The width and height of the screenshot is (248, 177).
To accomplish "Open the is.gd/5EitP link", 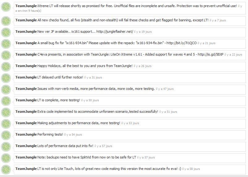I will tap(211, 54).
